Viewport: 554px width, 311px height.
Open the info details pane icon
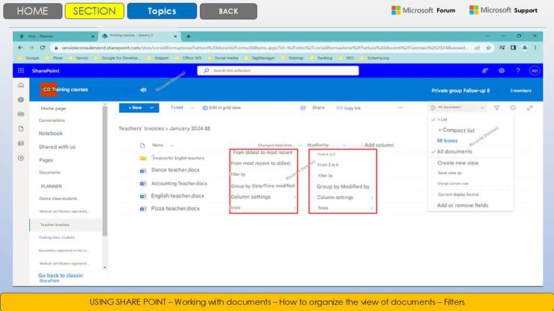[x=513, y=107]
